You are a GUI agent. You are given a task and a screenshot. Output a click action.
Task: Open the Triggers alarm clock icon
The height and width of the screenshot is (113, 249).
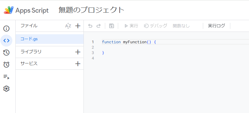coord(6,65)
